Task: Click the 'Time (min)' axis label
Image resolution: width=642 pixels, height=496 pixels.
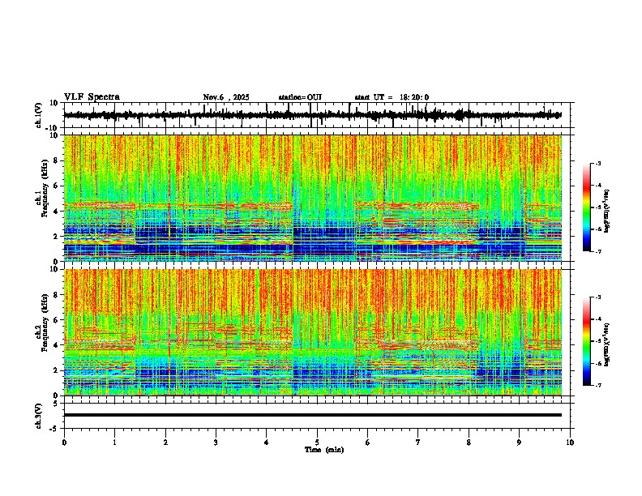Action: pyautogui.click(x=324, y=450)
